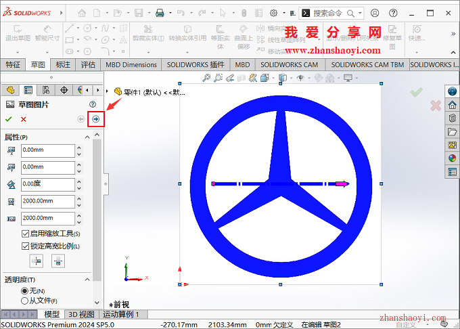Click the flip horizontally icon button

click(x=36, y=261)
